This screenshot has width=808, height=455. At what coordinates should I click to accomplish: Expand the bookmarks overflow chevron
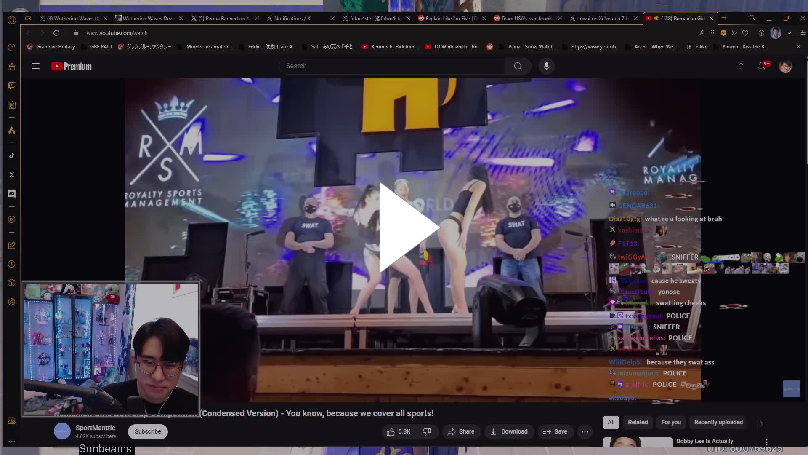point(798,47)
